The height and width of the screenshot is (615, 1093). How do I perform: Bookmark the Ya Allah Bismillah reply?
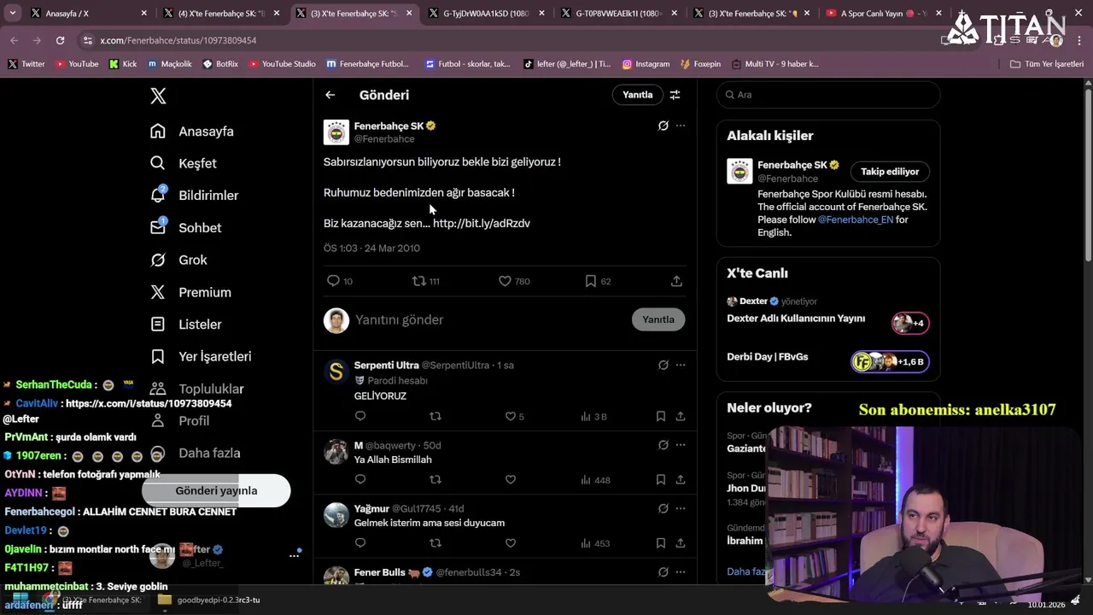(661, 480)
